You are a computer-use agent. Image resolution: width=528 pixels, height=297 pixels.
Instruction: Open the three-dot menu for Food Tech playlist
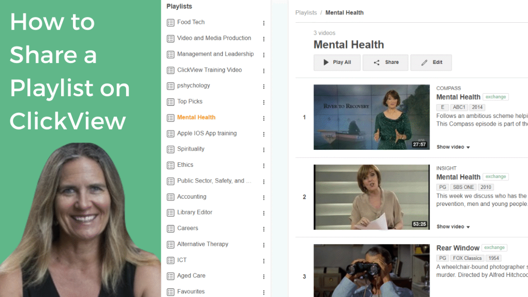click(264, 24)
